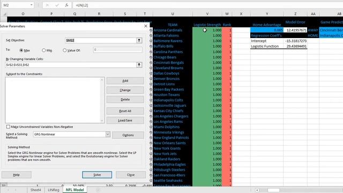Click the constraints list scroll up arrow
Screen dimensions: 343x193
102,80
